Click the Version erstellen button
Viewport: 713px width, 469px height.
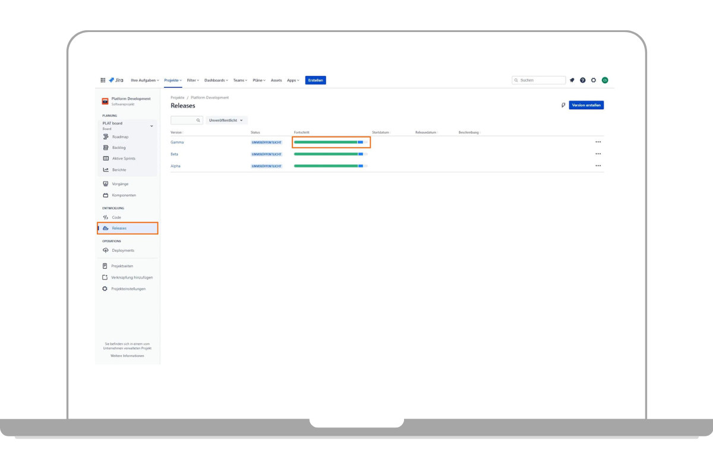point(586,105)
